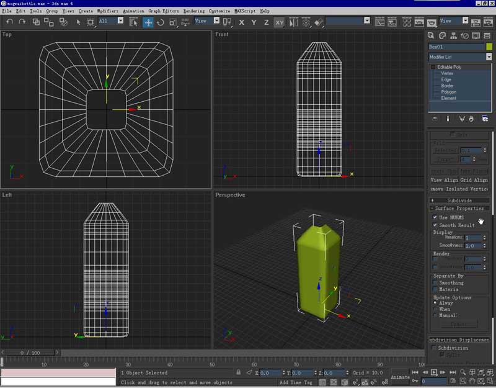Restrict to X axis button
Viewport: 496px width, 388px height.
(x=242, y=22)
